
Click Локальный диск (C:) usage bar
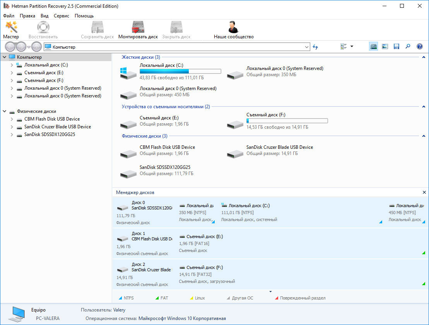coord(180,71)
